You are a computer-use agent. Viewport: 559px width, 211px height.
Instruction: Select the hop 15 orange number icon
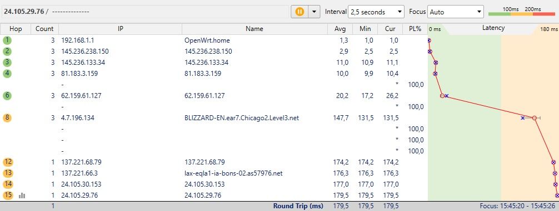(x=7, y=195)
